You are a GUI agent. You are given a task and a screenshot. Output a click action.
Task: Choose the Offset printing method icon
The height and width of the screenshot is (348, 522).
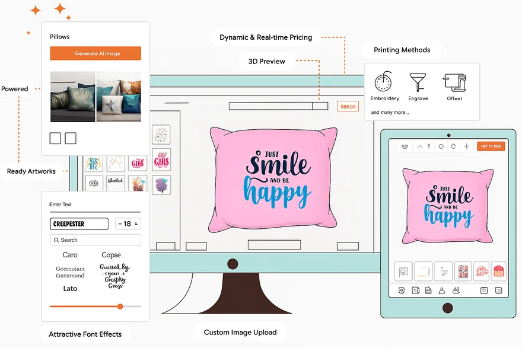(454, 82)
